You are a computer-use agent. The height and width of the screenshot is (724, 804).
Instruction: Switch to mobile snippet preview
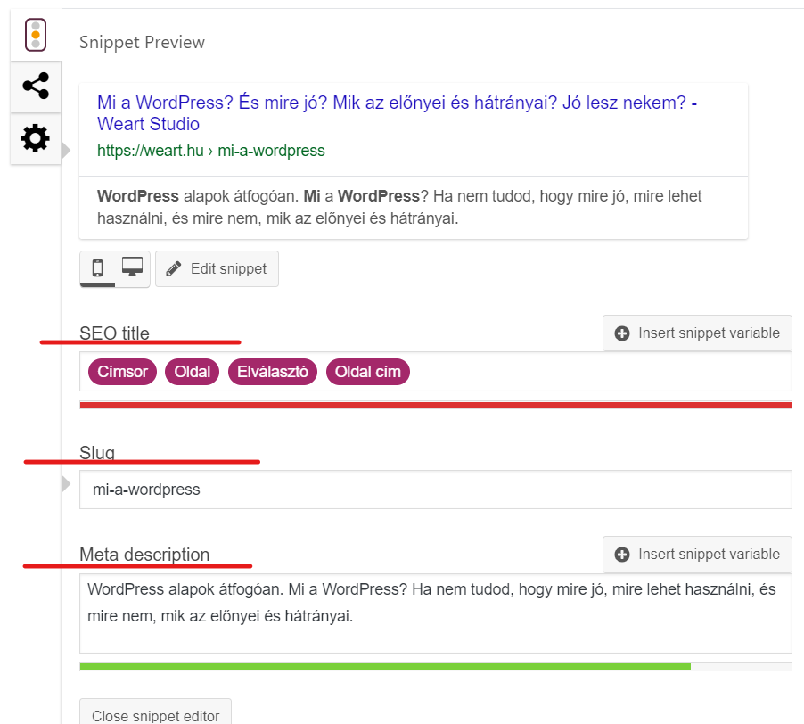(98, 267)
